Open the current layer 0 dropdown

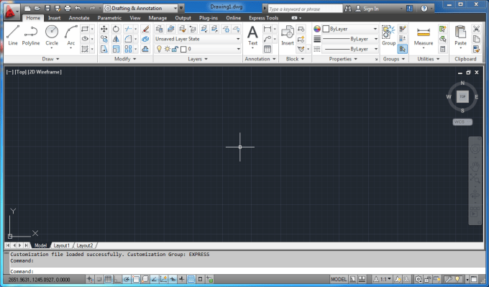[x=198, y=49]
